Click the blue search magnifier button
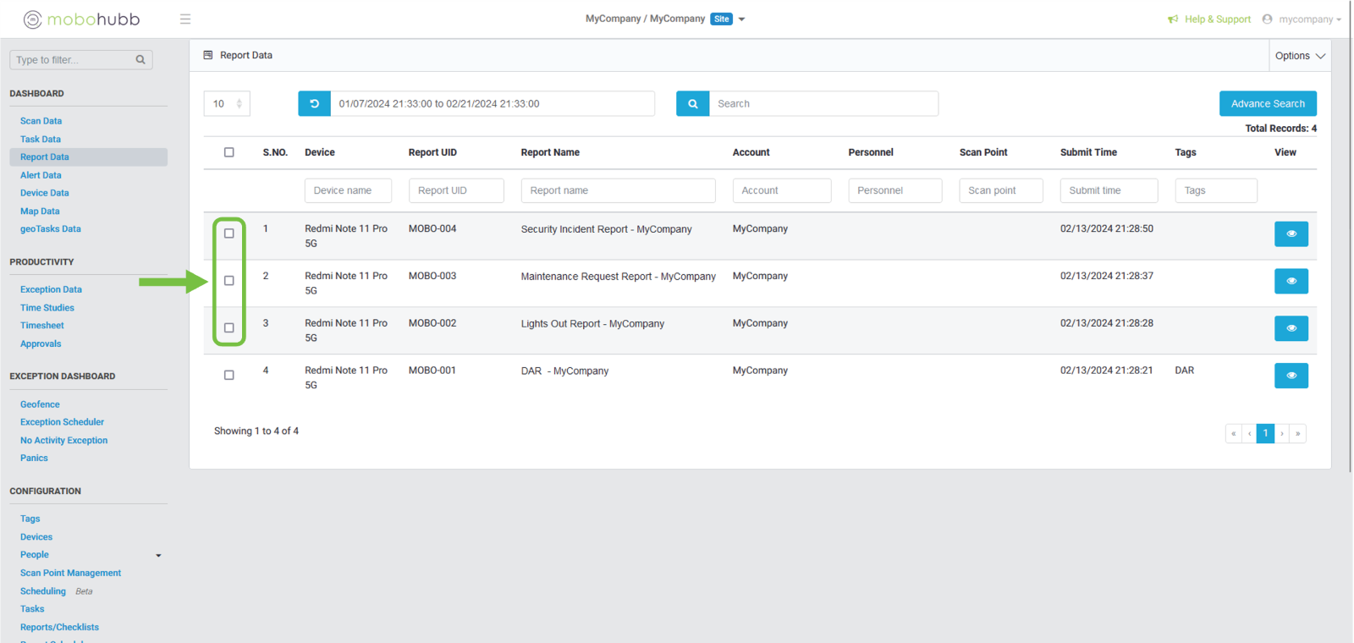The image size is (1354, 643). [x=692, y=104]
